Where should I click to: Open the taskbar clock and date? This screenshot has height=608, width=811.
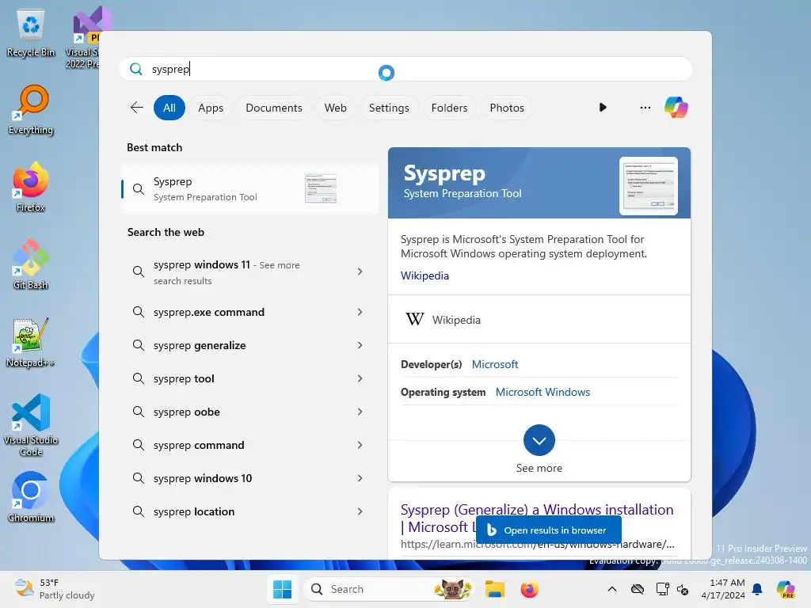[x=723, y=589]
